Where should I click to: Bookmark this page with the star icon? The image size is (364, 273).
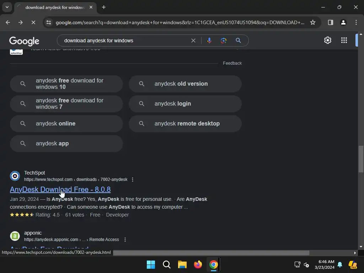(x=313, y=22)
